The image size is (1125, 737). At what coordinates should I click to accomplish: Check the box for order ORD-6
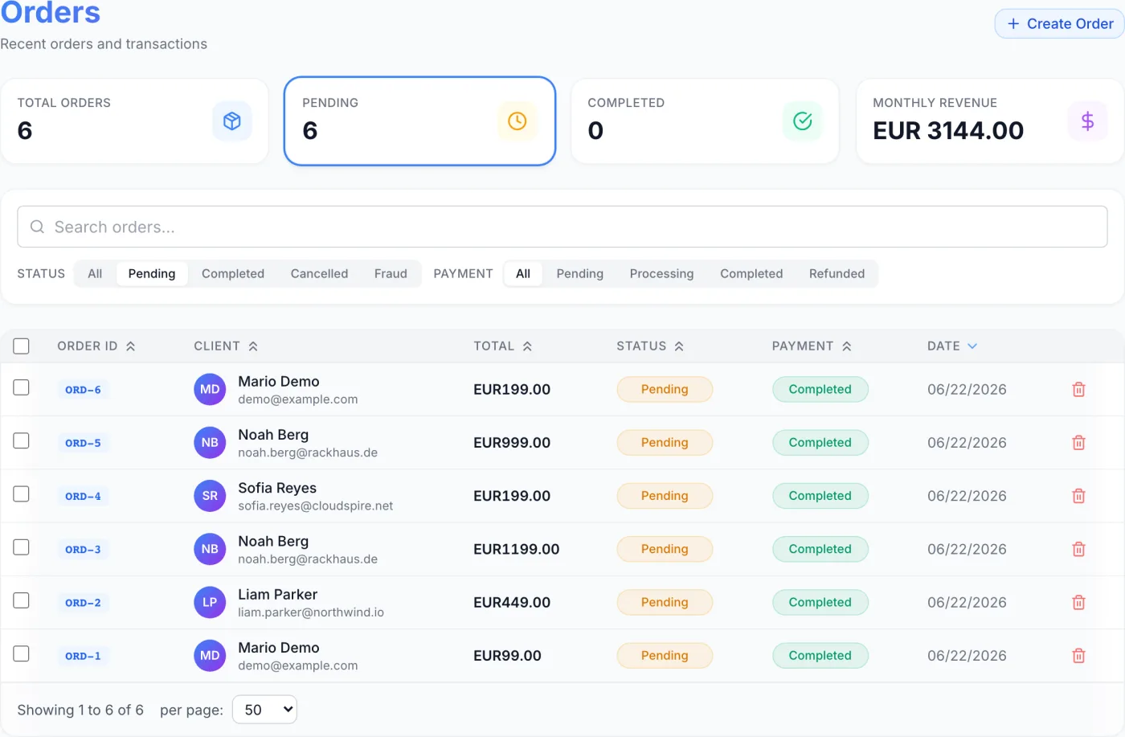pos(22,387)
